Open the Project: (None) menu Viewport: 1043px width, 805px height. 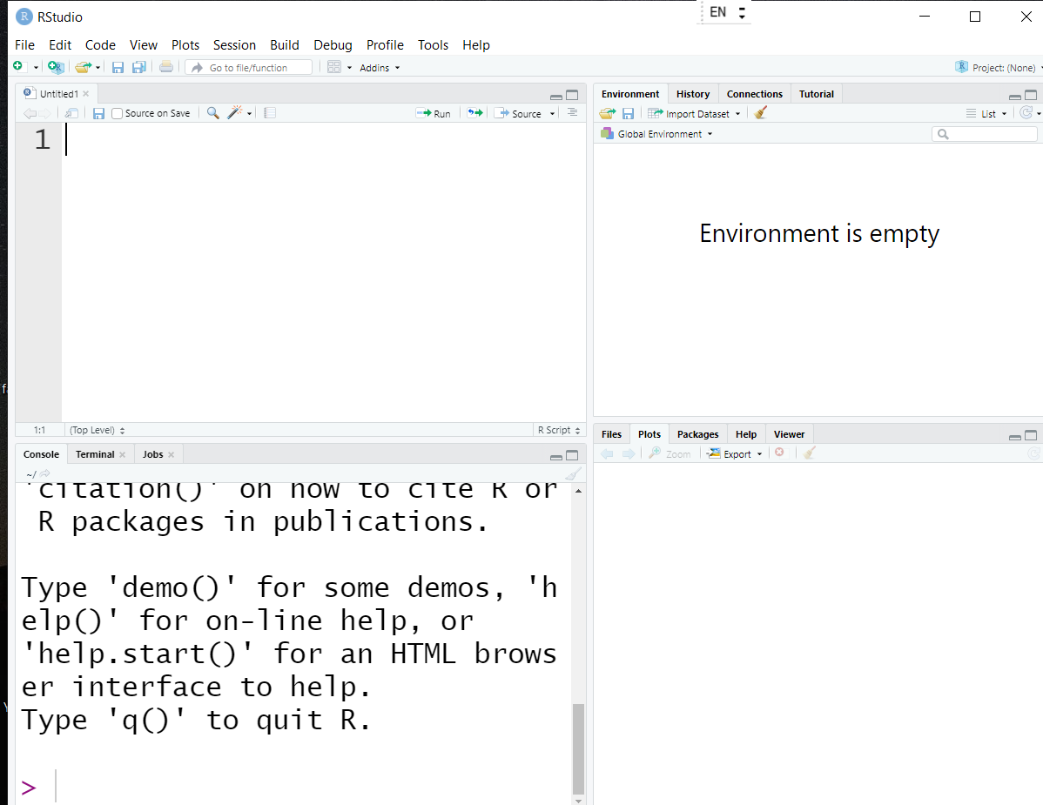[x=999, y=67]
